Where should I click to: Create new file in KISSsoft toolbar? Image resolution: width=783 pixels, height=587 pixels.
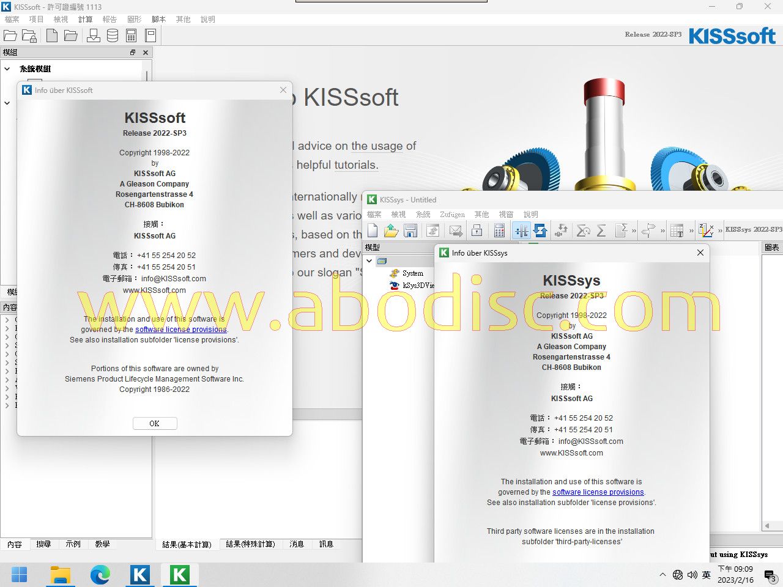pos(53,35)
